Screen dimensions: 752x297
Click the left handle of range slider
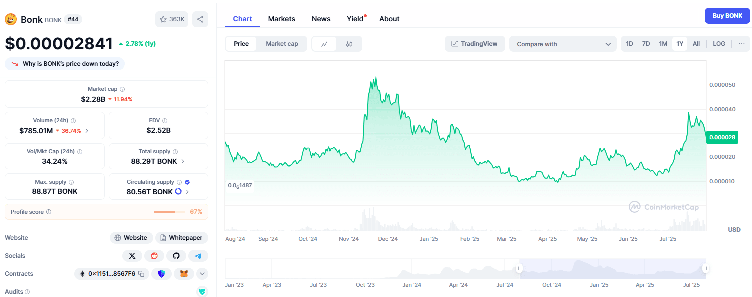(519, 268)
